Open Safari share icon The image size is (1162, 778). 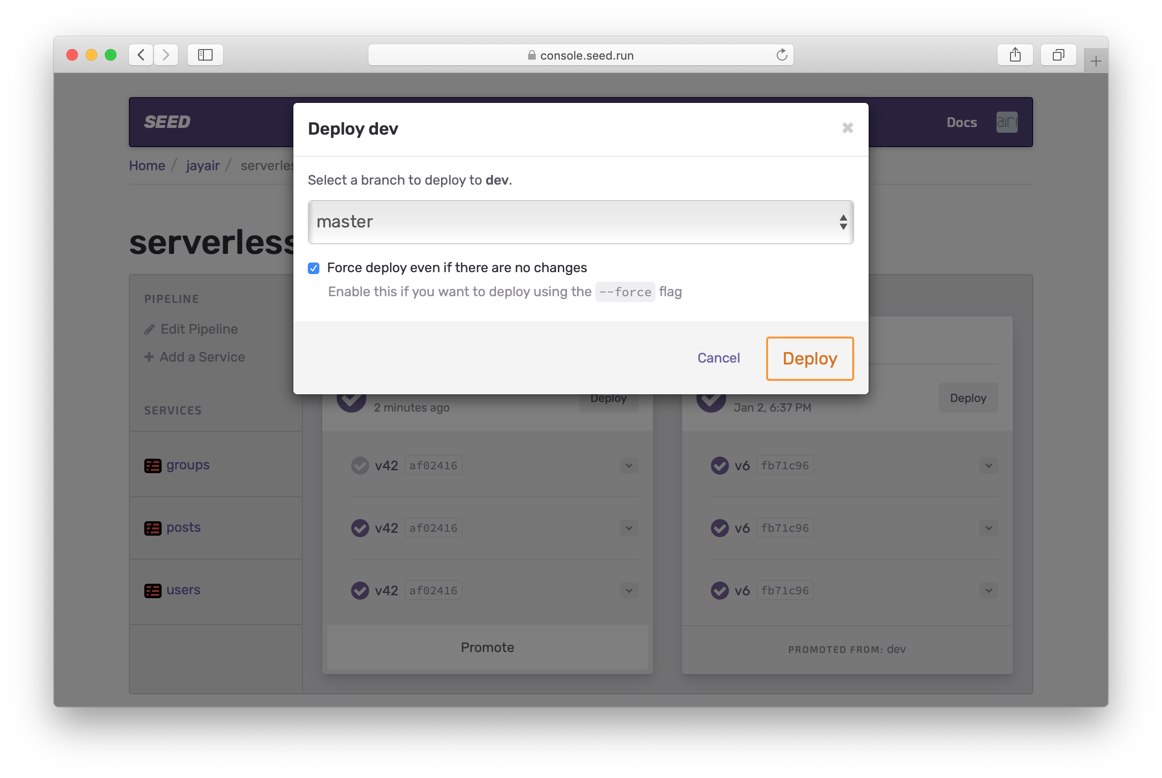click(1015, 55)
